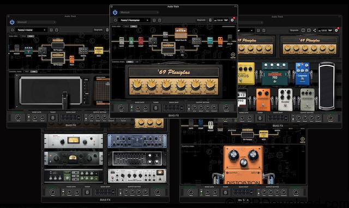
Task: Select blue Compressor pedal on pedalboard
Action: pos(302,74)
